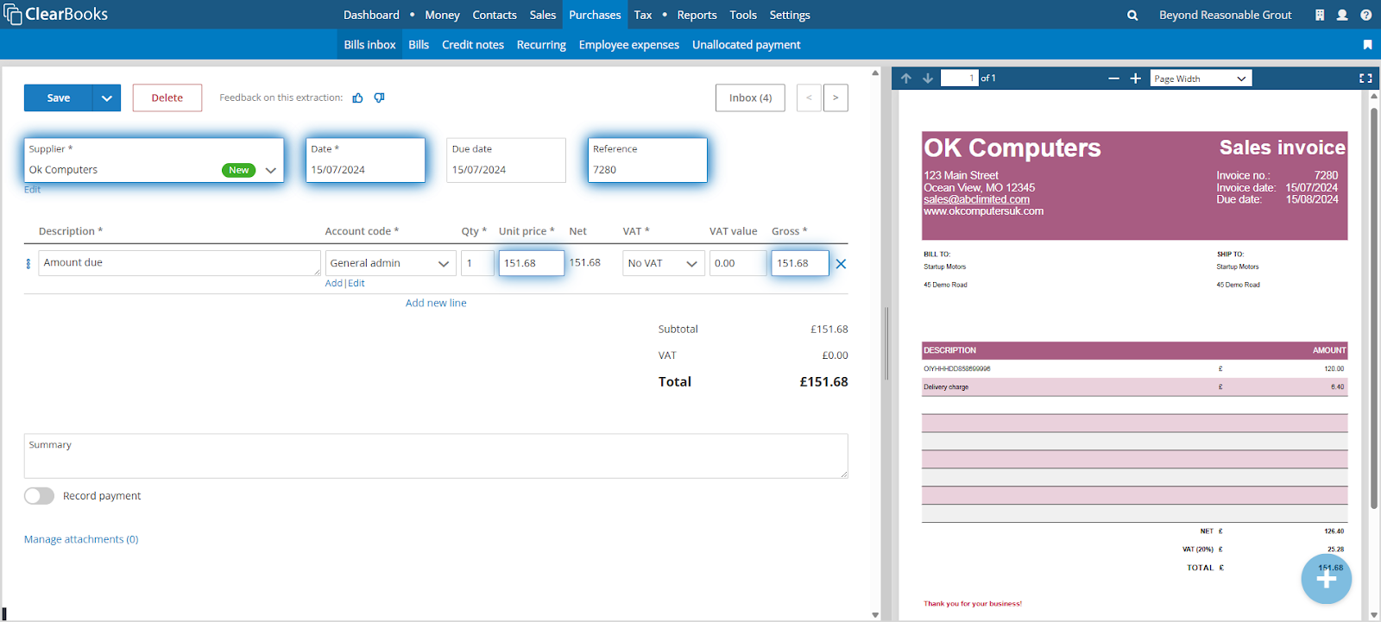The image size is (1381, 622).
Task: Click the Edit link under Supplier
Action: coord(32,190)
